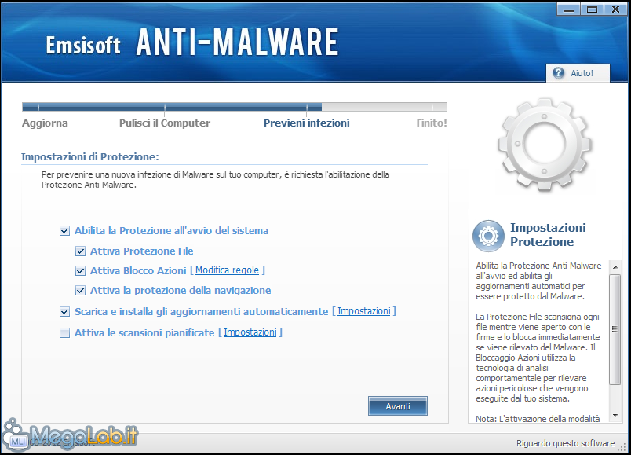Click the wizard progress bar
The image size is (631, 455).
(235, 107)
